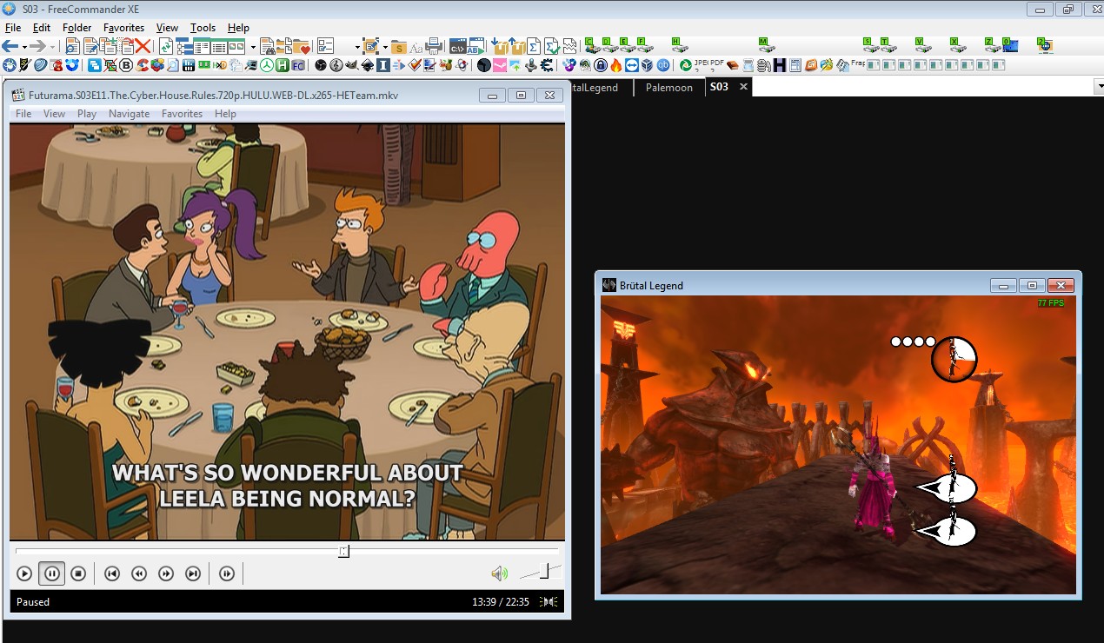Screen dimensions: 1104x643
Task: Open the Forward history dropdown arrow
Action: [52, 47]
